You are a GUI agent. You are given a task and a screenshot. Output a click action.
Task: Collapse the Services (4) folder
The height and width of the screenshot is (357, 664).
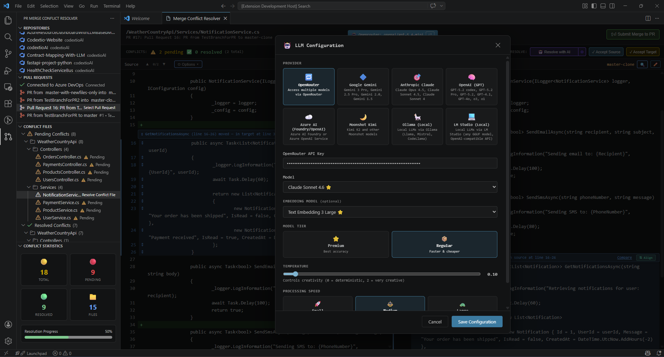[x=29, y=187]
